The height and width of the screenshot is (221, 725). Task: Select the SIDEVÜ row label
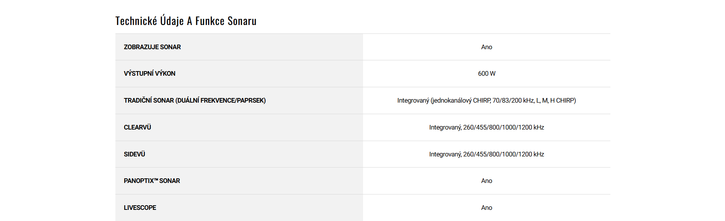coord(134,154)
